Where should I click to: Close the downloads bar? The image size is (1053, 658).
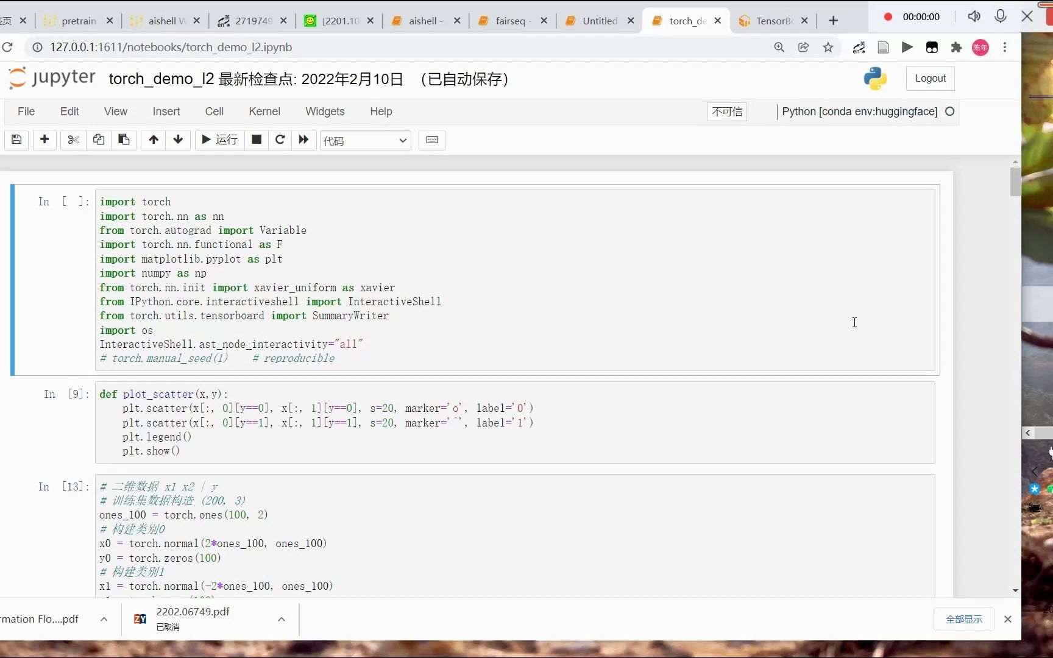click(1008, 619)
